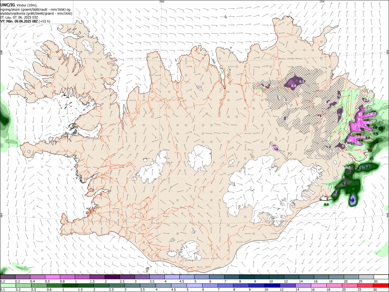Click the valid time 'VT: Mán. 09.06.2025 08Z'

(x=19, y=21)
